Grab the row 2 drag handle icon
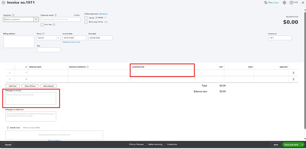Viewport: 306px width, 149px height. pos(10,79)
